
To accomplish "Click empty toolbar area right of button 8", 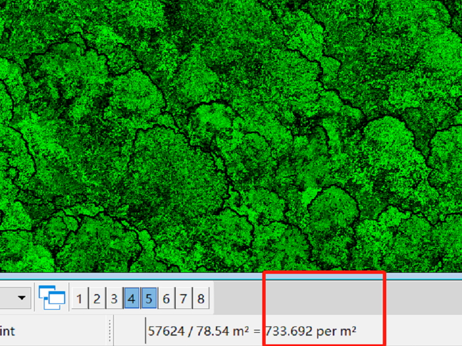I will 323,298.
